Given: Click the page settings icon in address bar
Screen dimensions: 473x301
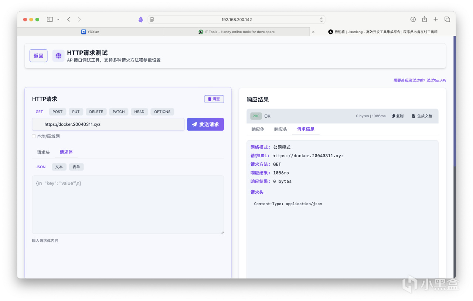Looking at the screenshot, I should pyautogui.click(x=152, y=20).
